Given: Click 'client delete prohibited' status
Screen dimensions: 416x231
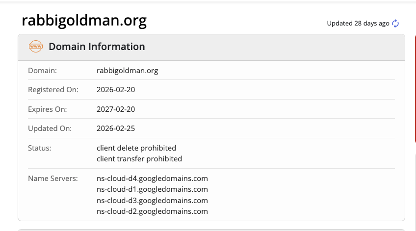Looking at the screenshot, I should [x=136, y=148].
